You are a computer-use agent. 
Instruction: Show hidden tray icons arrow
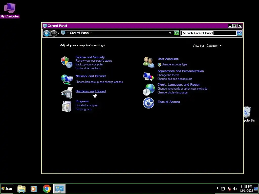click(217, 188)
